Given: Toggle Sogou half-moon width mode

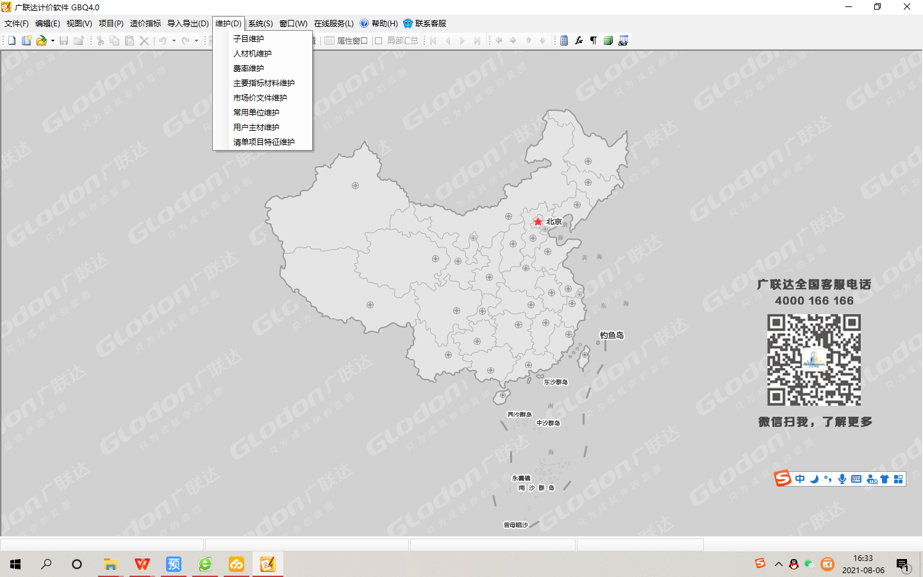Looking at the screenshot, I should 814,479.
